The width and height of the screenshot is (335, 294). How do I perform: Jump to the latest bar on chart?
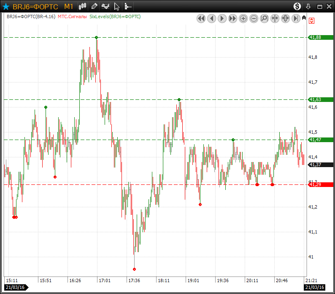tap(296, 18)
